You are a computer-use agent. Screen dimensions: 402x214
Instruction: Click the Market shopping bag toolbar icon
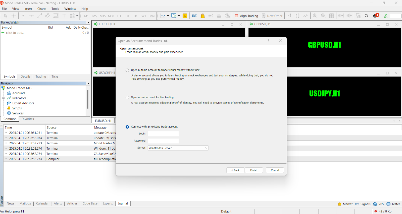point(203,16)
